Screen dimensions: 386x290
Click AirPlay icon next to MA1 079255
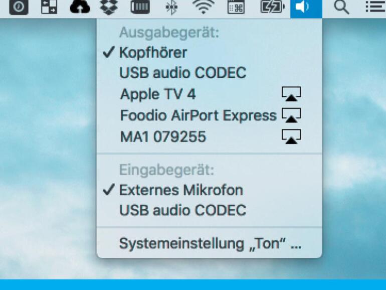(x=291, y=136)
